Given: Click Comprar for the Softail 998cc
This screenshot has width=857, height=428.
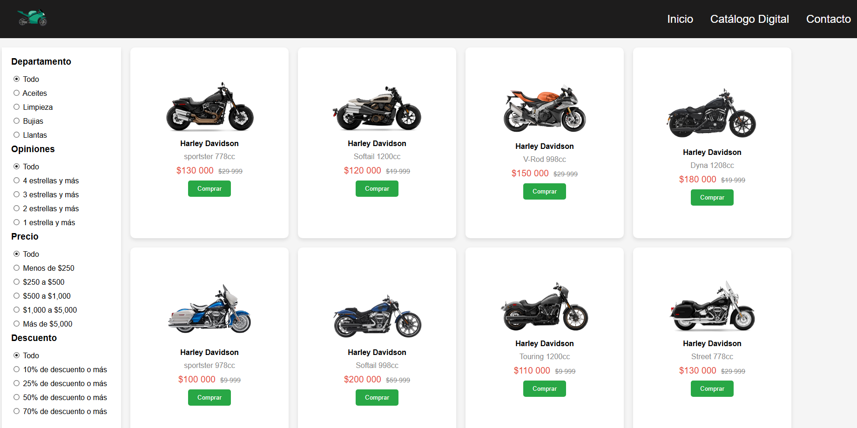Looking at the screenshot, I should 377,397.
